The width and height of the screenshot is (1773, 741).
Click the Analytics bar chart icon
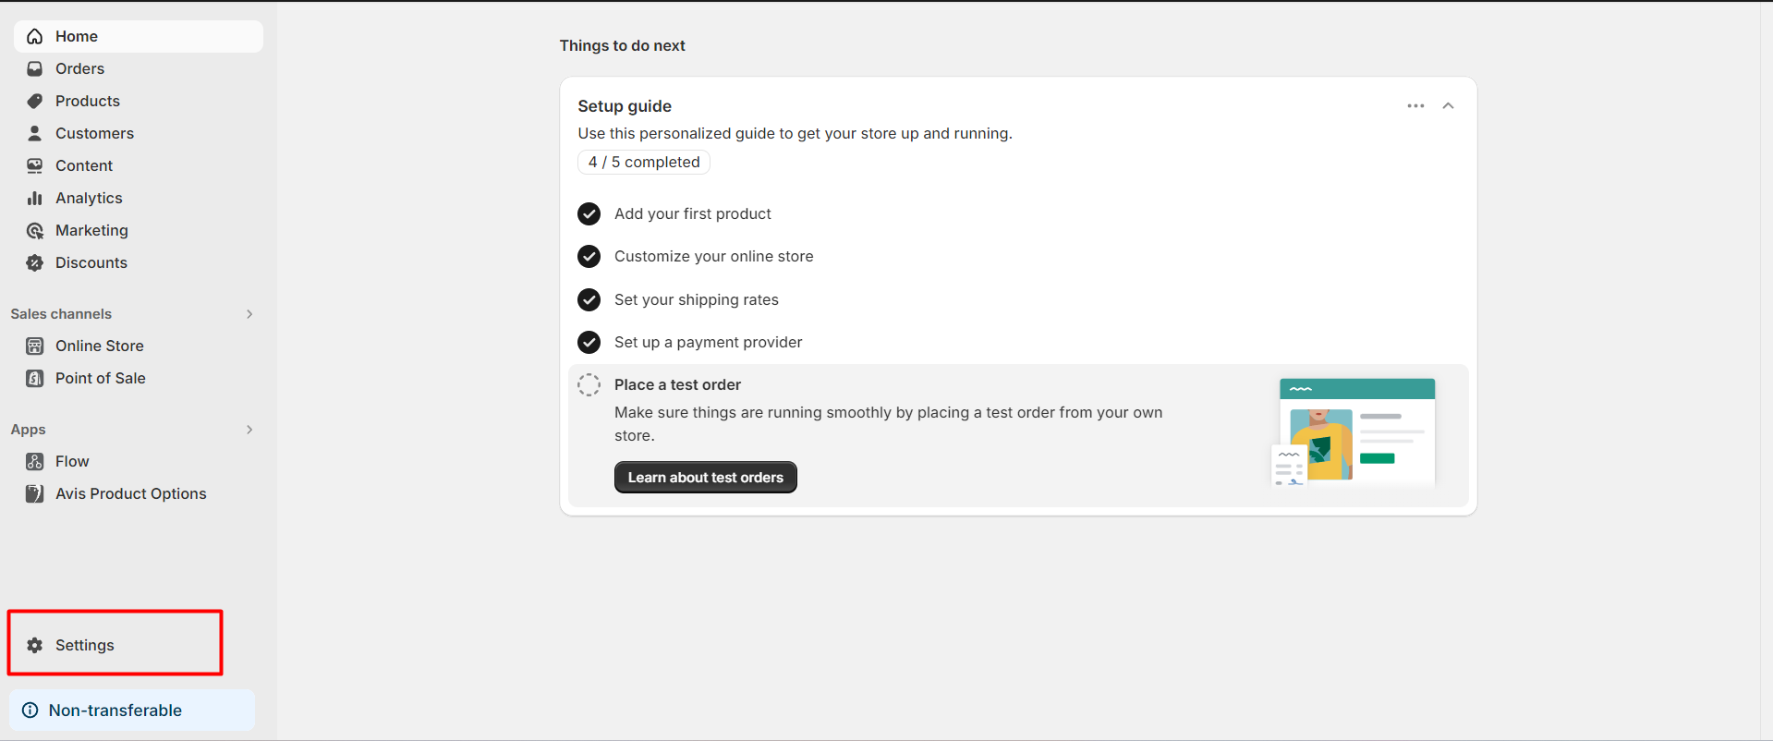point(35,198)
